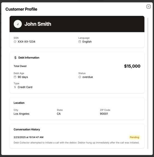154x157 pixels.
Task: Click the Debt Information section title
Action: (x=29, y=58)
